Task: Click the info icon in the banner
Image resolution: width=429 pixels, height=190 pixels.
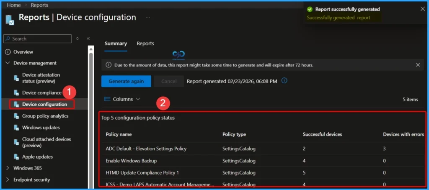Action: point(109,65)
